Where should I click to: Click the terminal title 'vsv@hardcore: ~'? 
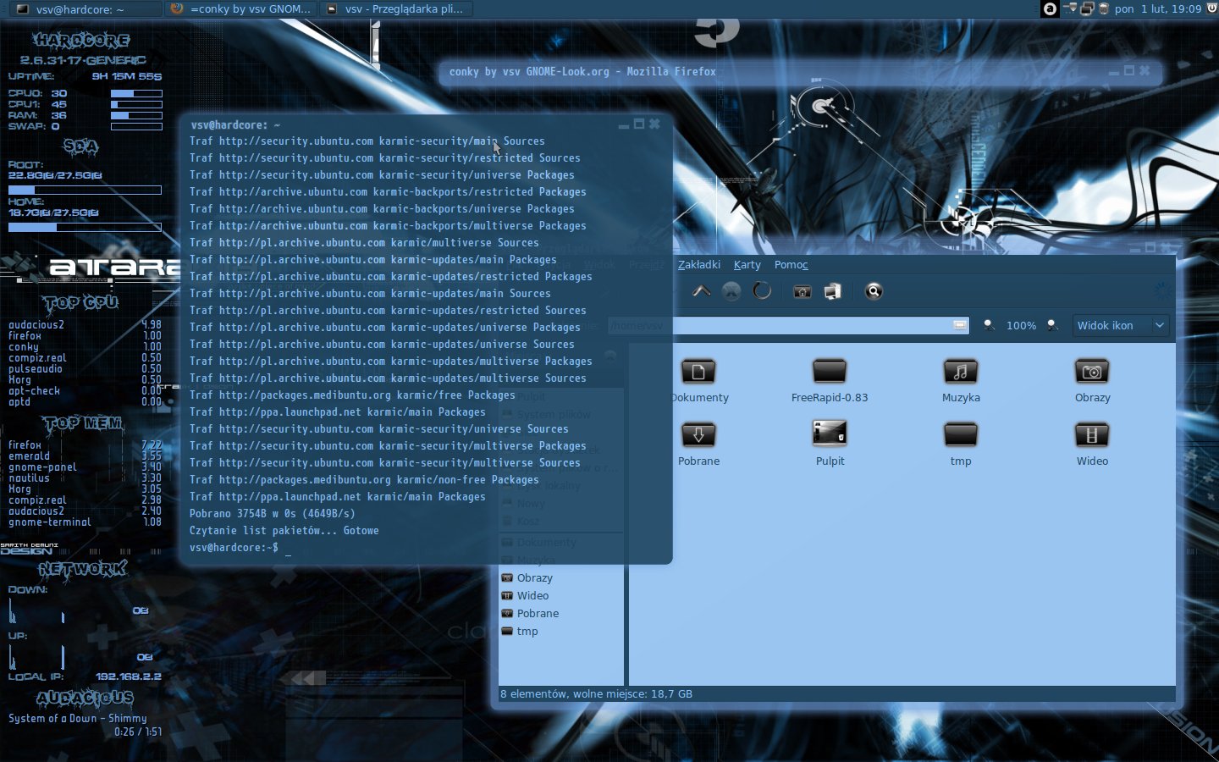(x=235, y=124)
